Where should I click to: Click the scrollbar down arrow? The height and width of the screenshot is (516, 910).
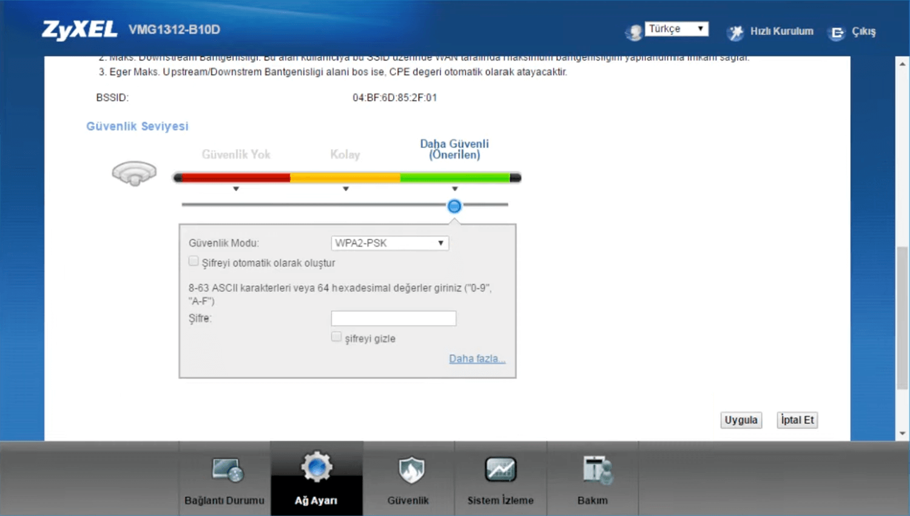click(903, 433)
